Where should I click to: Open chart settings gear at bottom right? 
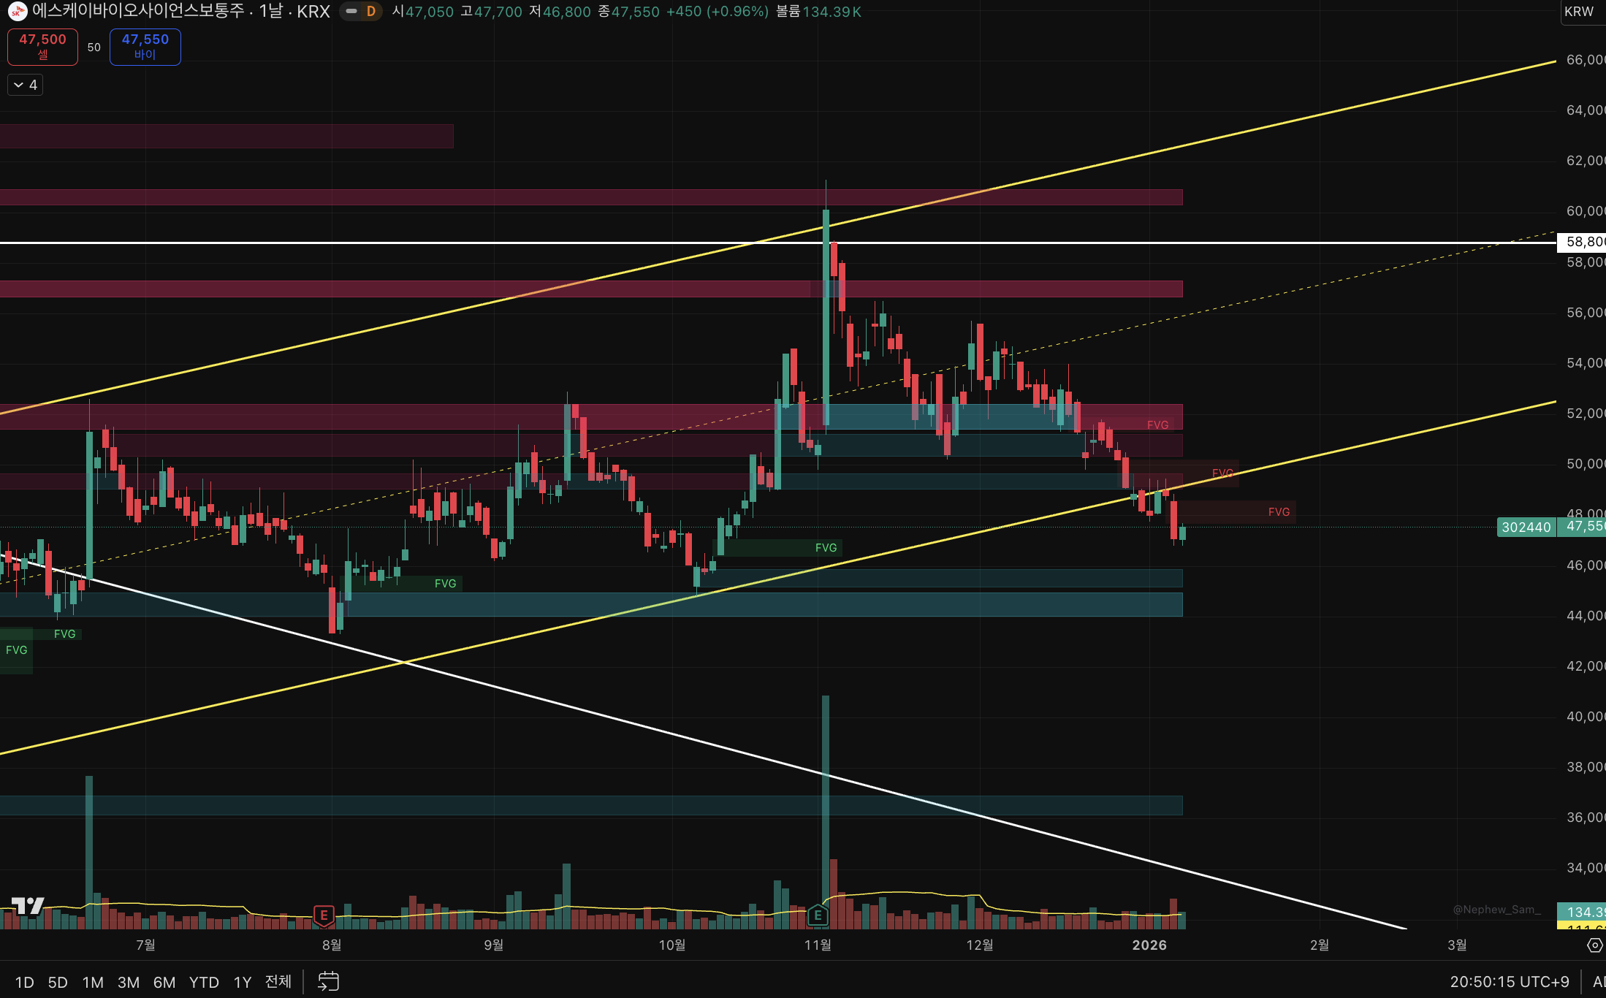[x=1594, y=945]
